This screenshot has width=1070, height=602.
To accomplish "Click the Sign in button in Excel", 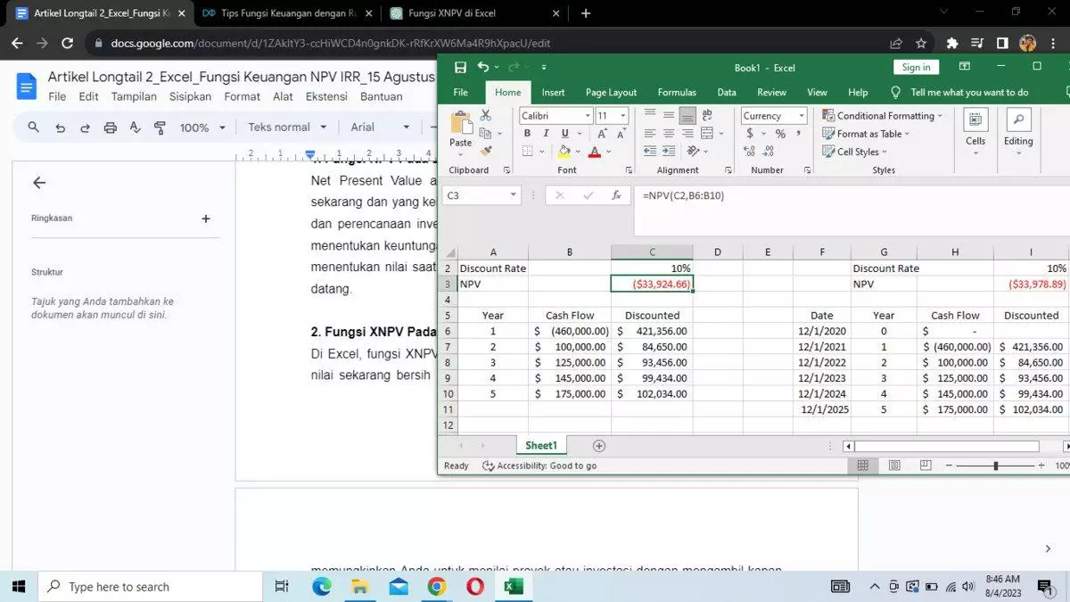I will click(916, 68).
